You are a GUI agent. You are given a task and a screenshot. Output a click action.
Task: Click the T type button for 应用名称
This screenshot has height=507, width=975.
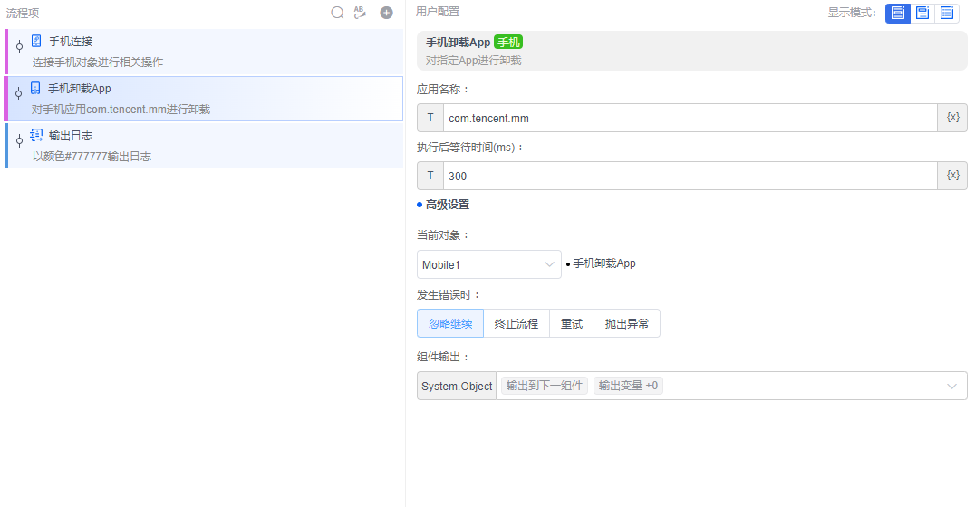(x=430, y=118)
